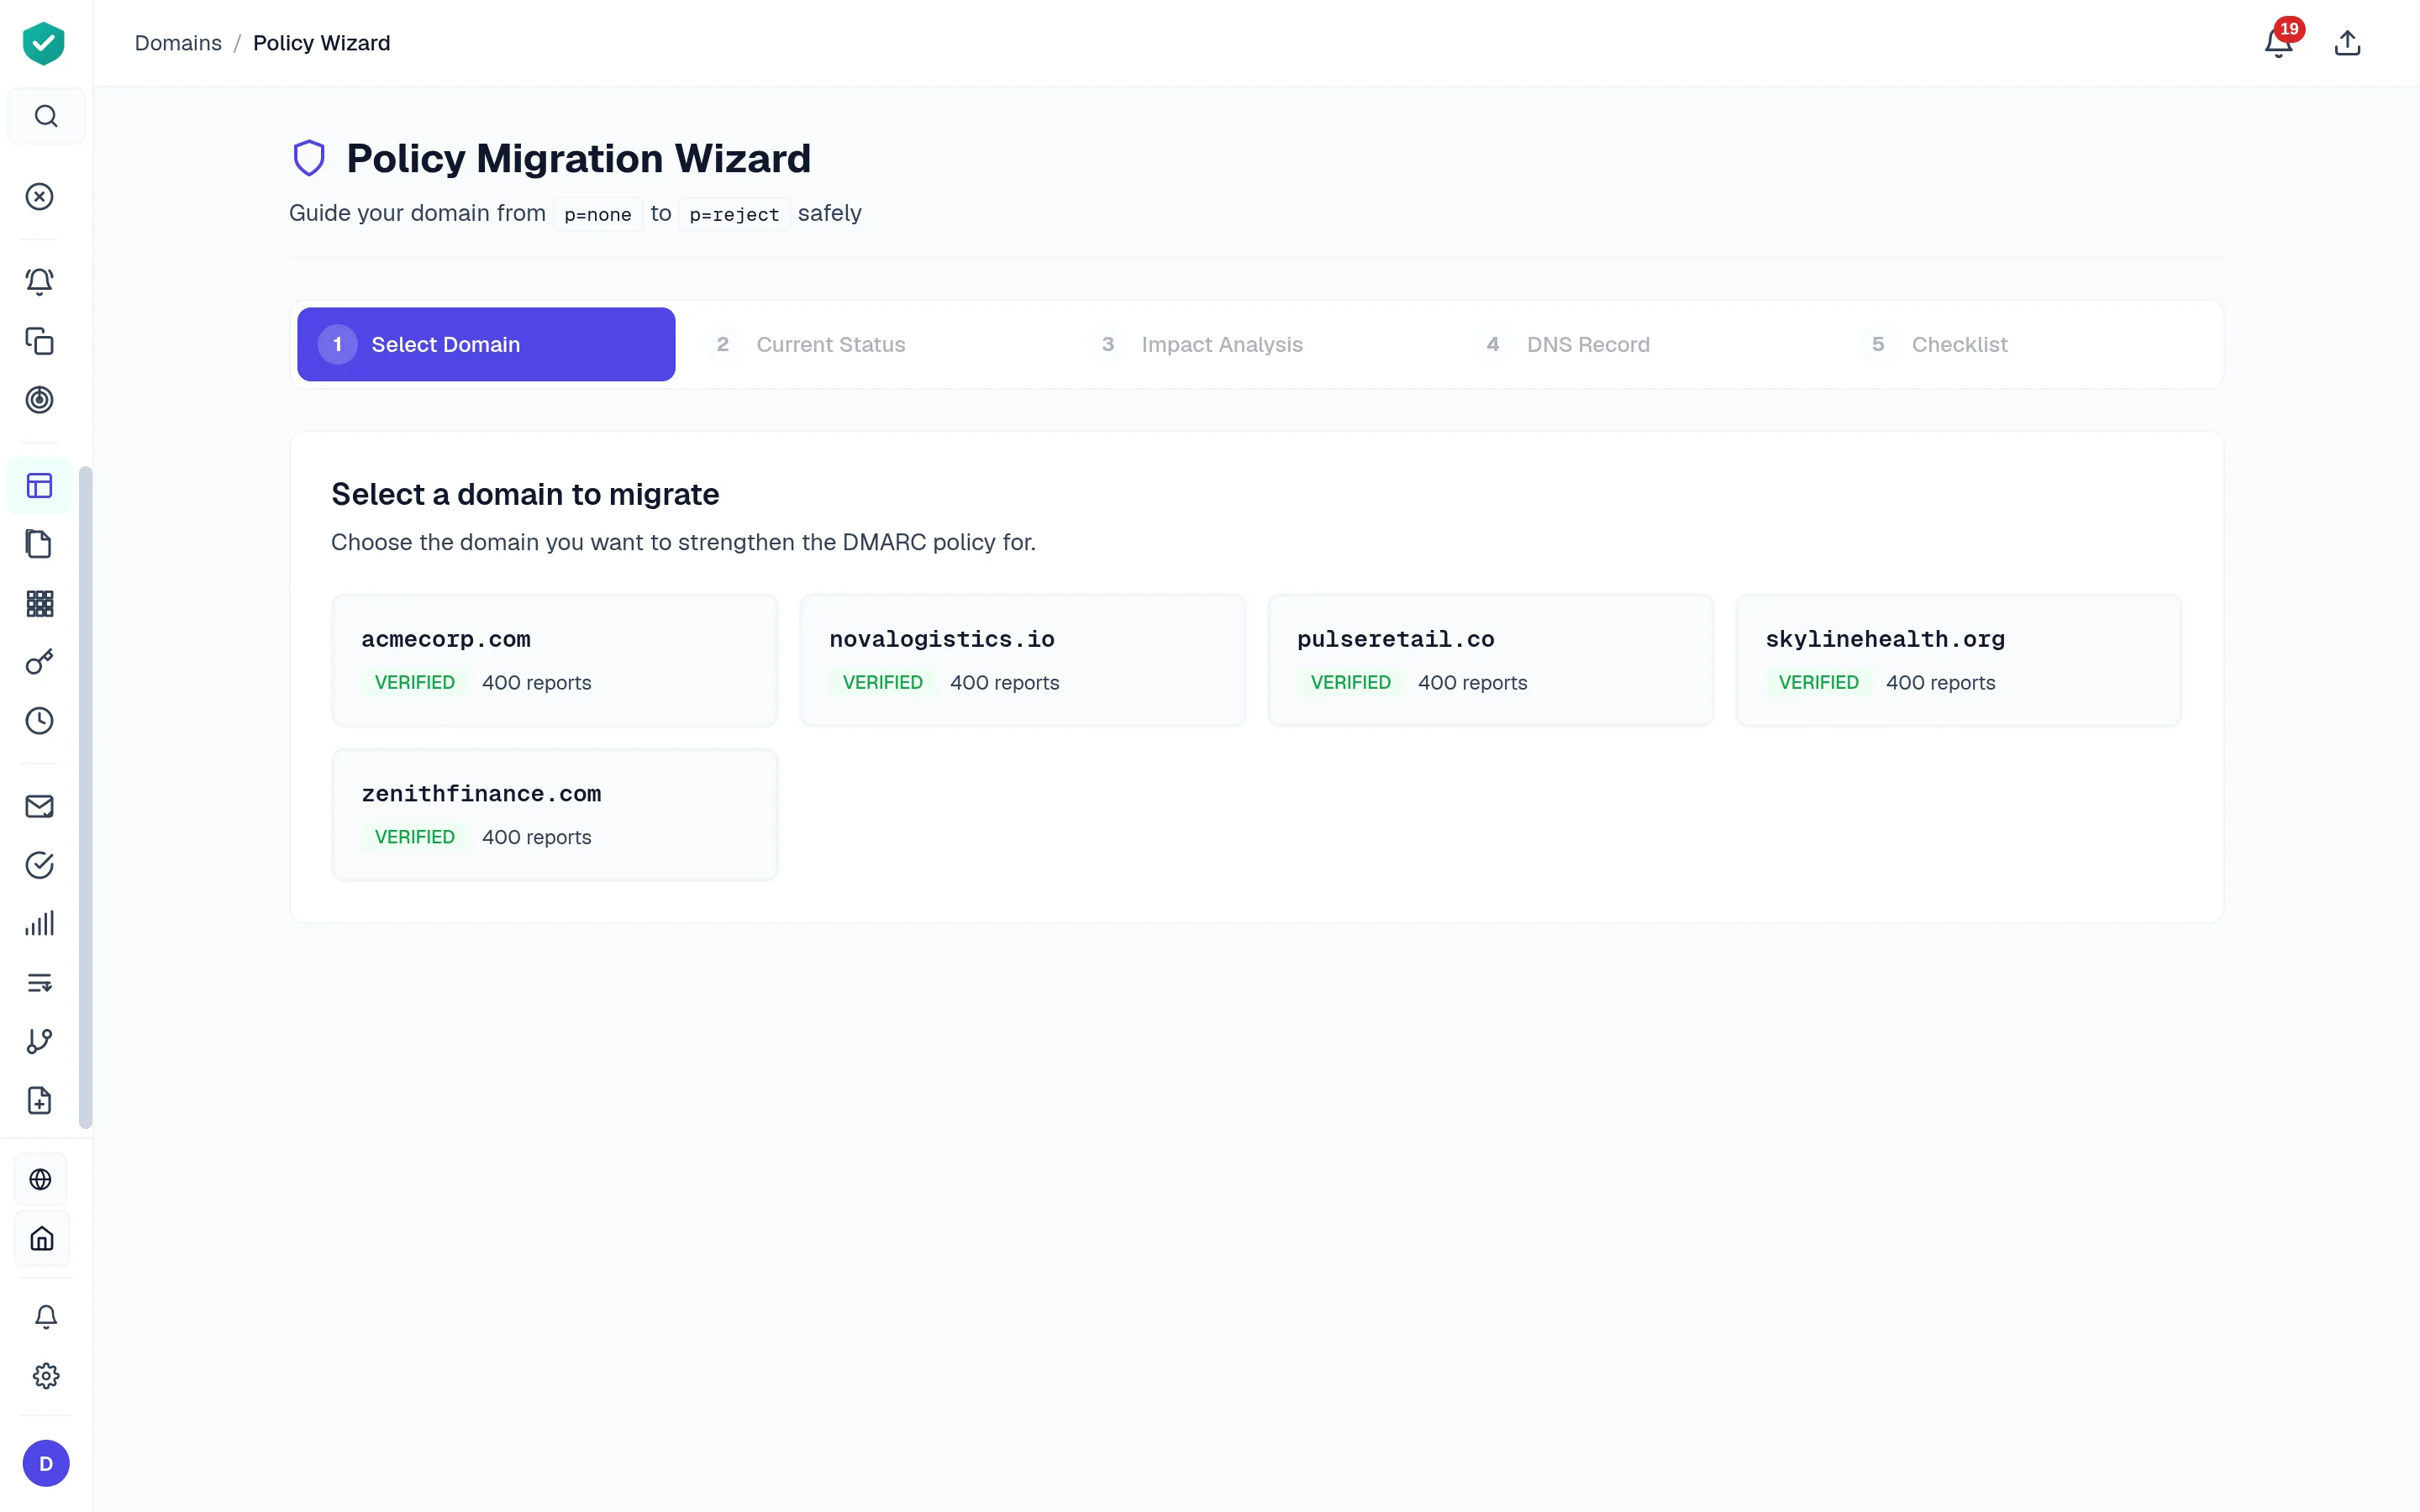Select the pulseretail.co domain card
The height and width of the screenshot is (1512, 2420).
click(1490, 660)
